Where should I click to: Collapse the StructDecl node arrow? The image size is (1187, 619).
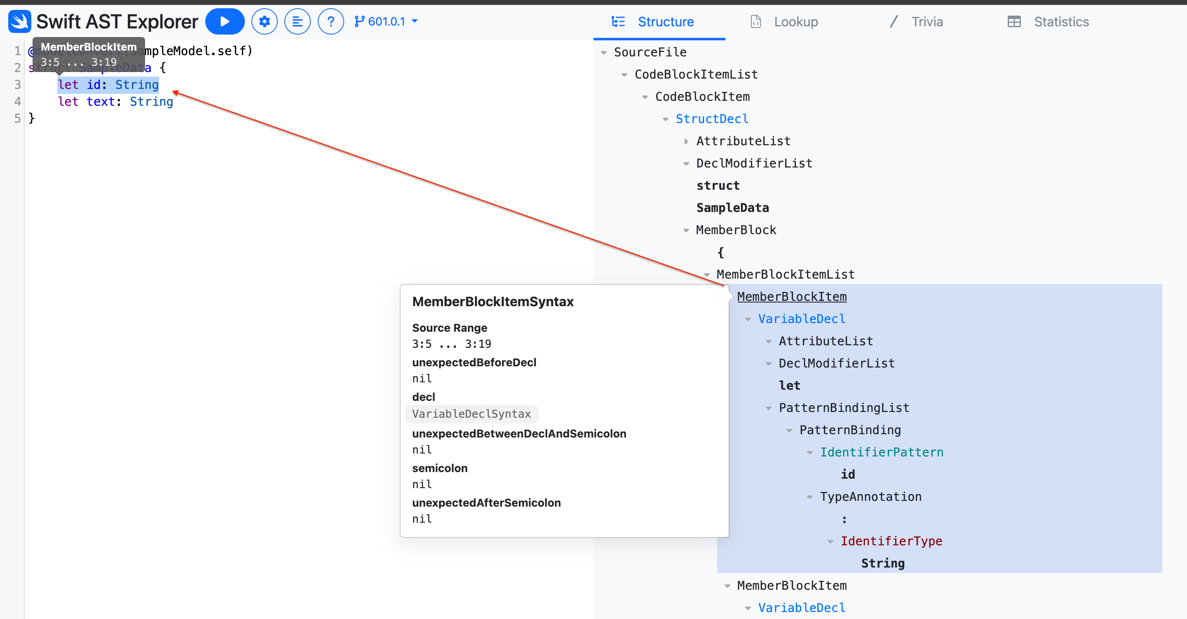(x=665, y=119)
